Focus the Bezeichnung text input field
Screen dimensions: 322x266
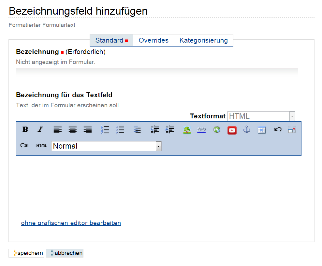point(157,76)
